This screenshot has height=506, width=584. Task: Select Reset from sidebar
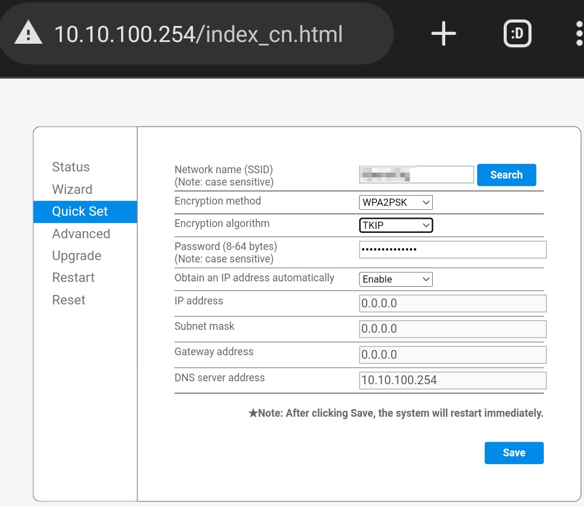68,300
